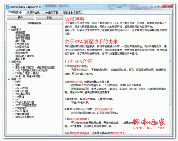The height and width of the screenshot is (141, 178).
Task: Minimize the 山外KEA编程下载助手 window
Action: [154, 6]
